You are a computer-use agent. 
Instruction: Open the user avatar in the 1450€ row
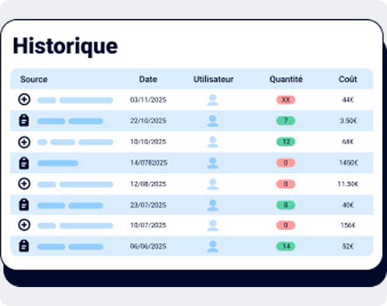[212, 163]
